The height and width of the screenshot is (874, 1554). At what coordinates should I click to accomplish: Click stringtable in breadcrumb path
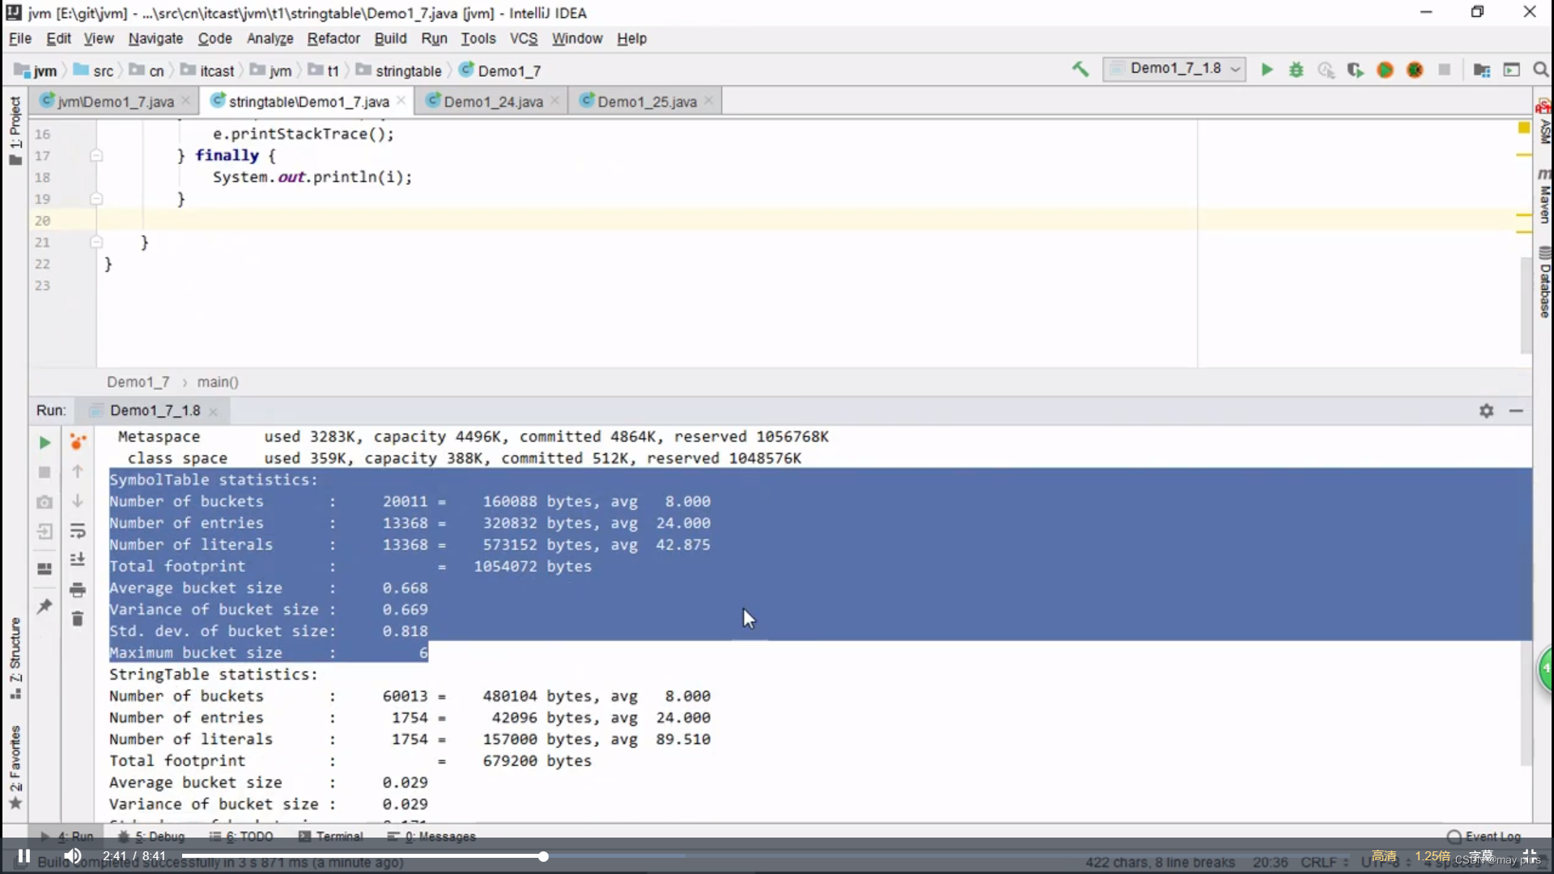point(408,71)
